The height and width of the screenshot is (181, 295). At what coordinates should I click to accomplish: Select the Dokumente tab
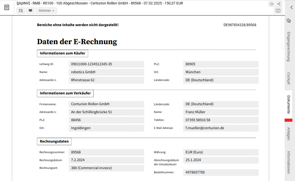pyautogui.click(x=289, y=104)
